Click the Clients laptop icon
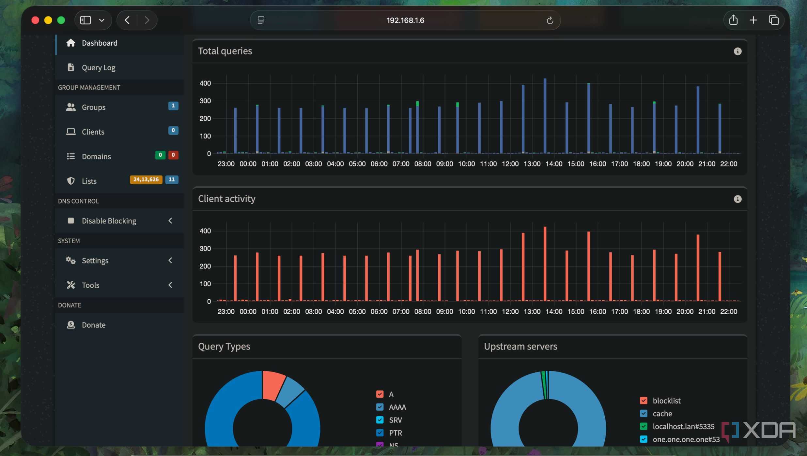The width and height of the screenshot is (807, 456). click(71, 132)
